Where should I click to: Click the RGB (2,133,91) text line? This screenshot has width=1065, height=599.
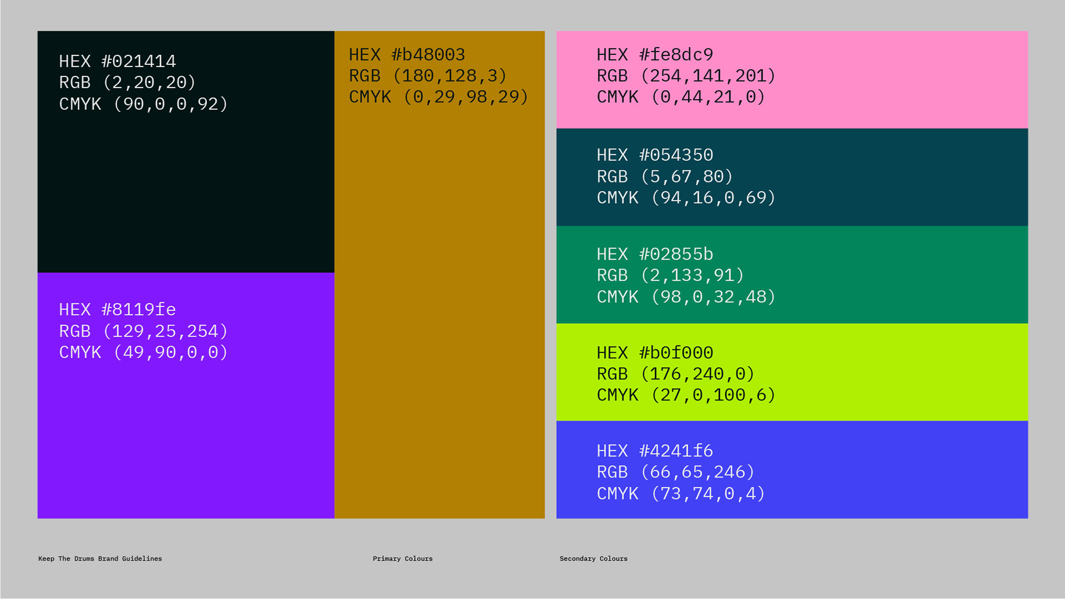[x=670, y=276]
